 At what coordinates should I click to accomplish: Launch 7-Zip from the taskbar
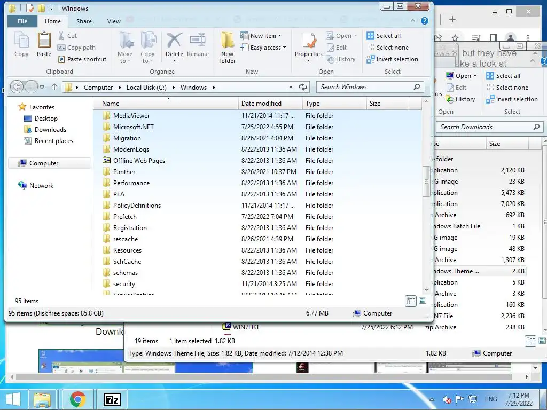coord(112,399)
